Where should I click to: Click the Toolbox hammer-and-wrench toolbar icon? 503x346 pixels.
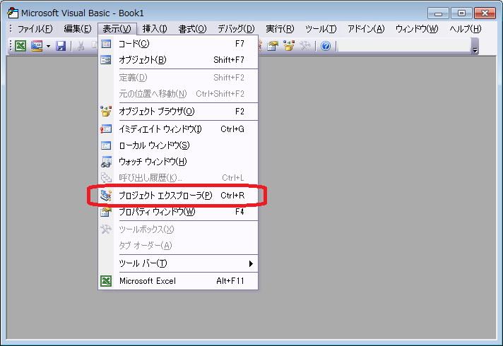(304, 46)
